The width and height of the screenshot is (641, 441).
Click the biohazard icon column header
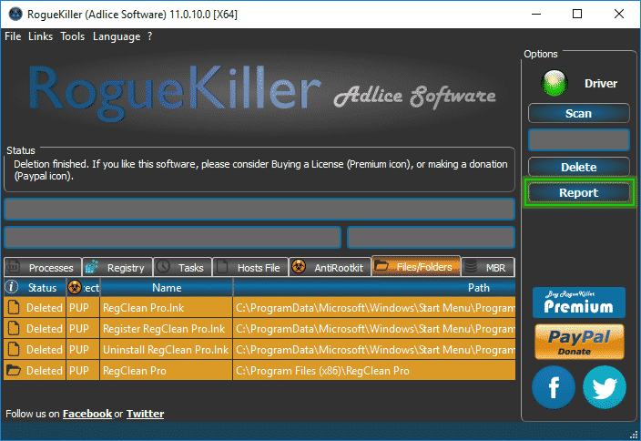click(x=75, y=288)
